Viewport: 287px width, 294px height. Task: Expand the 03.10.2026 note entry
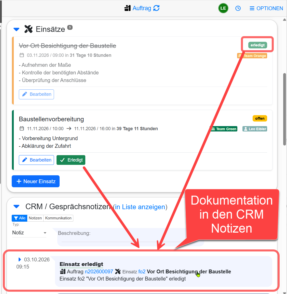tap(20, 260)
